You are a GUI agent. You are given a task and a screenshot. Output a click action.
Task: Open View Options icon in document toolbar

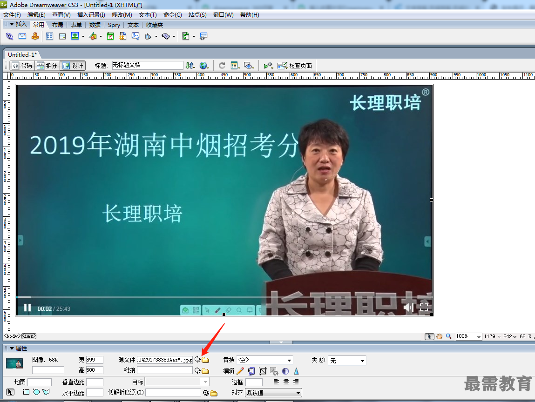pyautogui.click(x=235, y=66)
